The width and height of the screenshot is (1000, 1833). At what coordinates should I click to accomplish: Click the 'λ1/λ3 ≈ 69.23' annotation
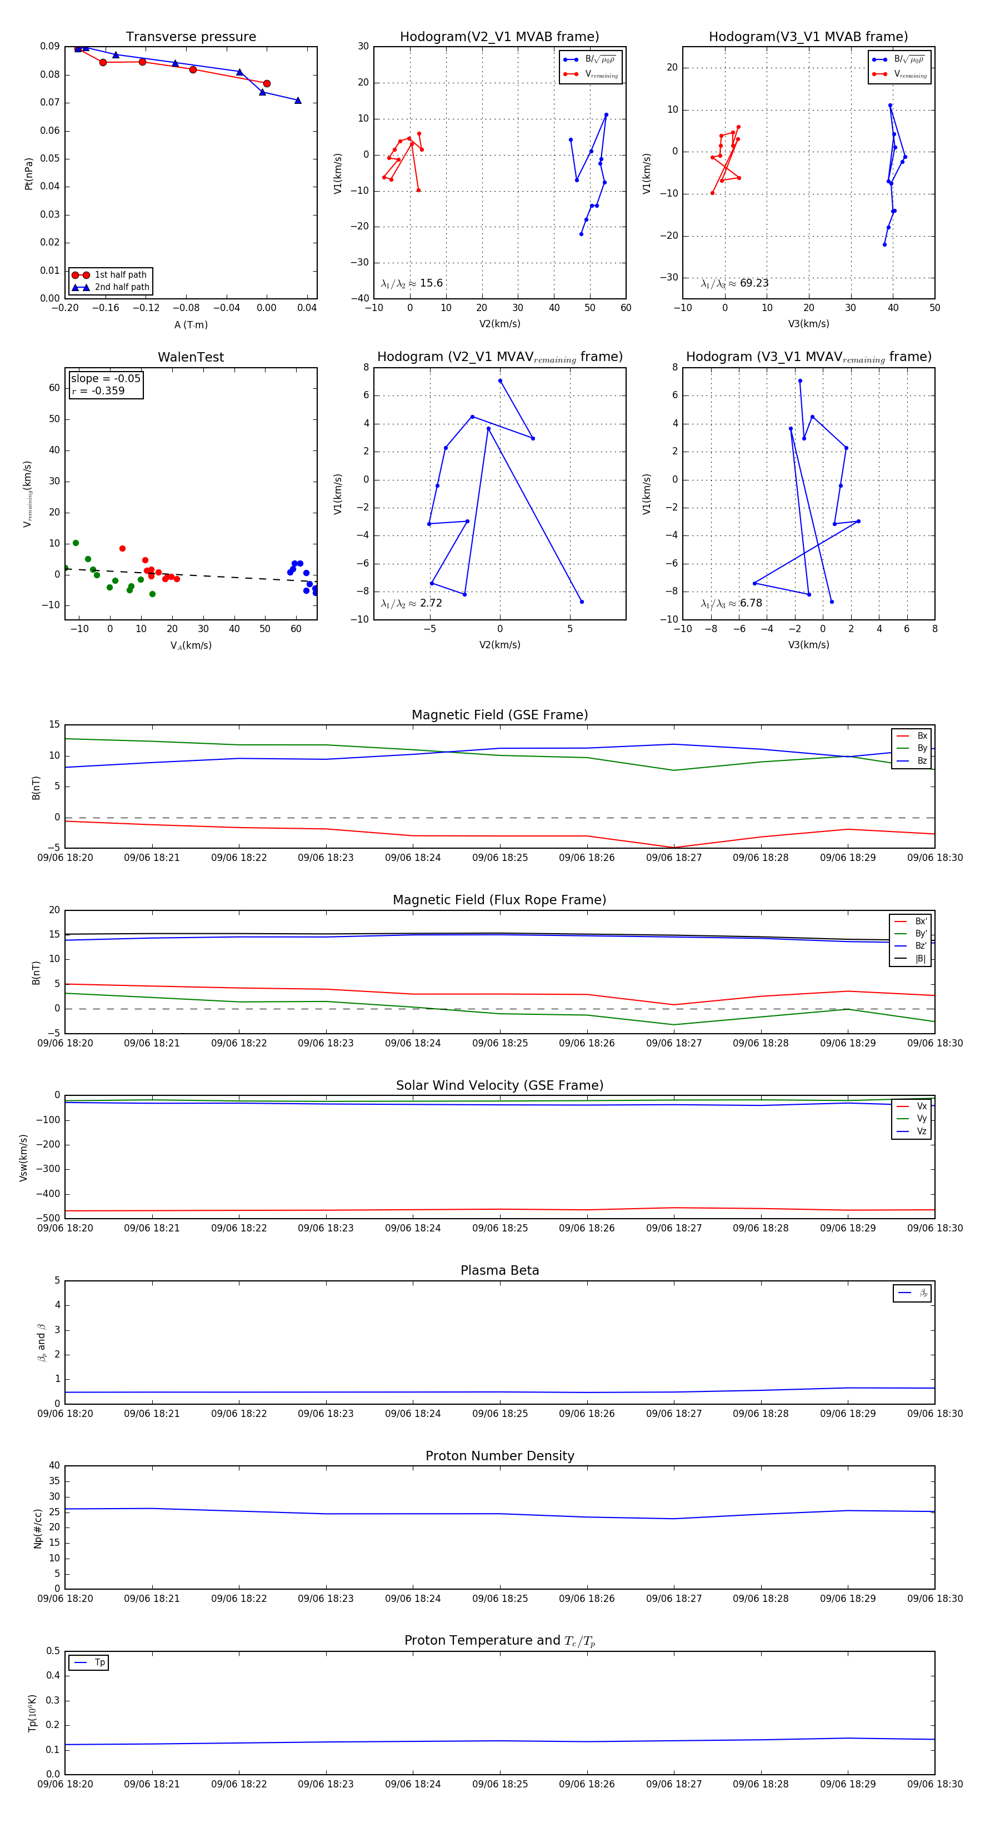[x=734, y=283]
